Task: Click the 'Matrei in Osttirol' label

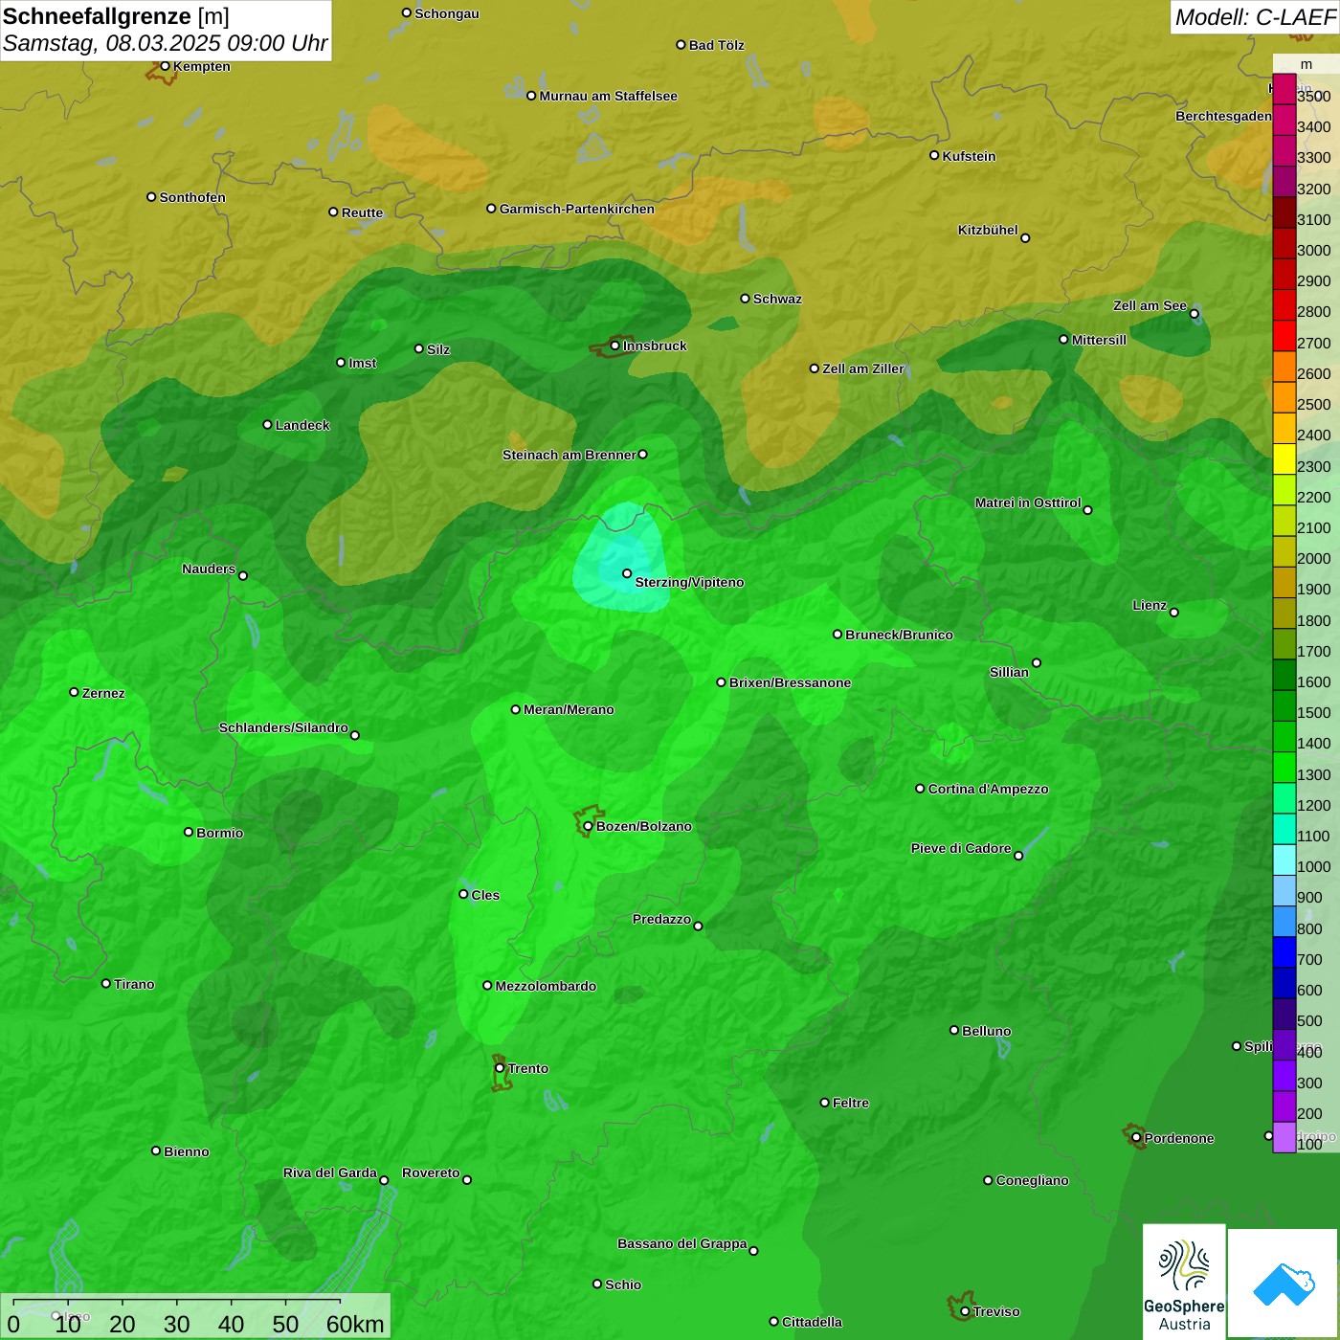Action: (x=1028, y=502)
